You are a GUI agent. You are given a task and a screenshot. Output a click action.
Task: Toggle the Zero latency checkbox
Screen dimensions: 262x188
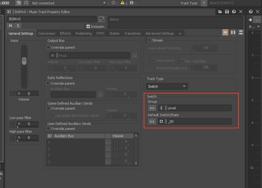pos(154,61)
